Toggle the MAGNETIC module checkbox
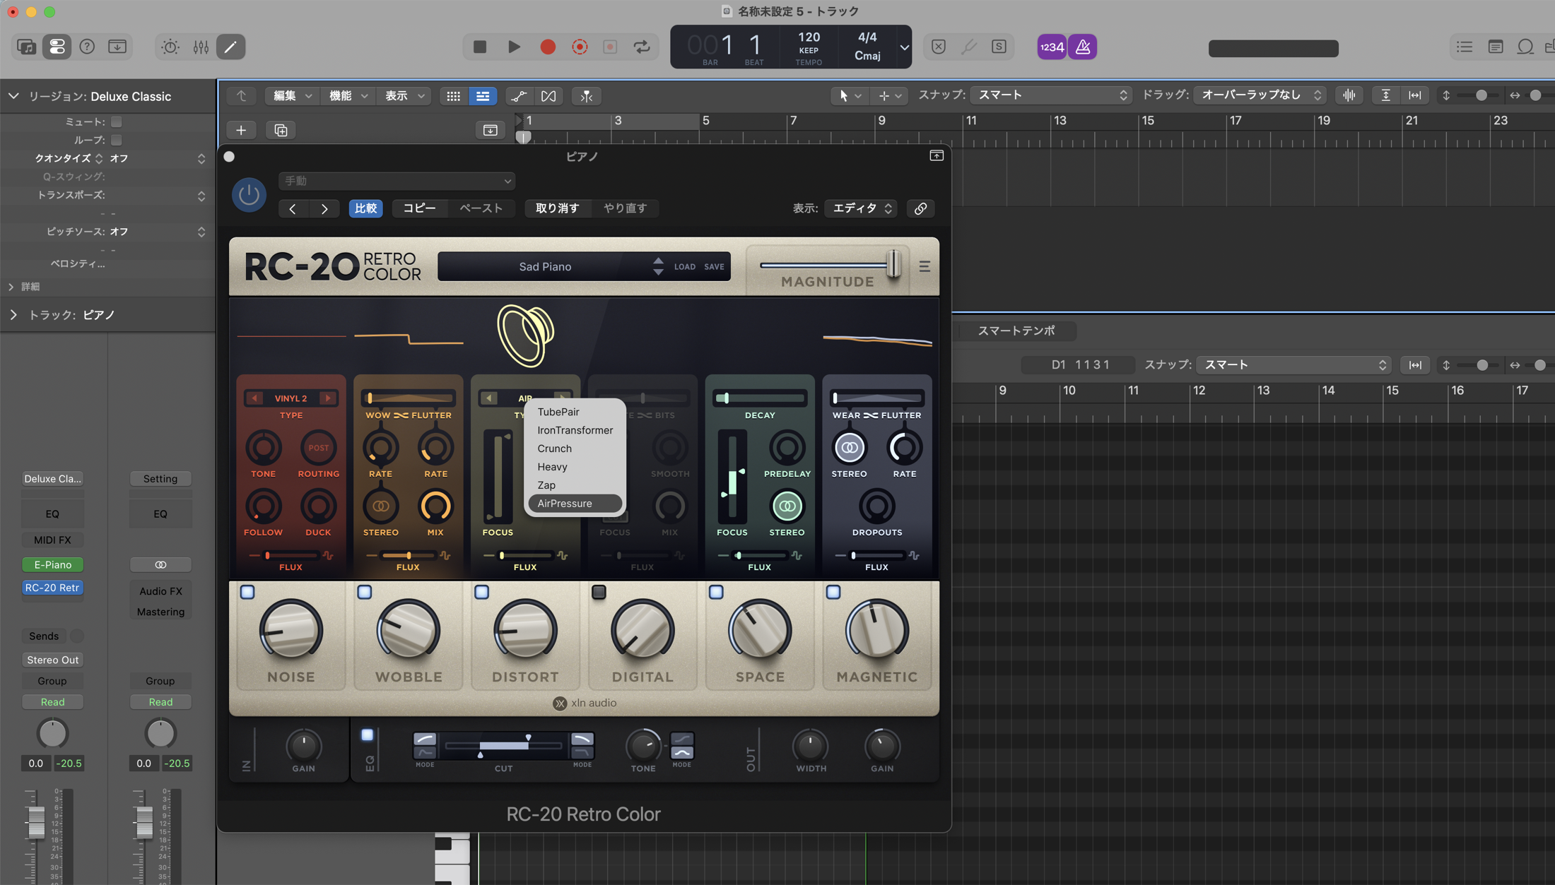Screen dimensions: 1555x885 [x=833, y=592]
